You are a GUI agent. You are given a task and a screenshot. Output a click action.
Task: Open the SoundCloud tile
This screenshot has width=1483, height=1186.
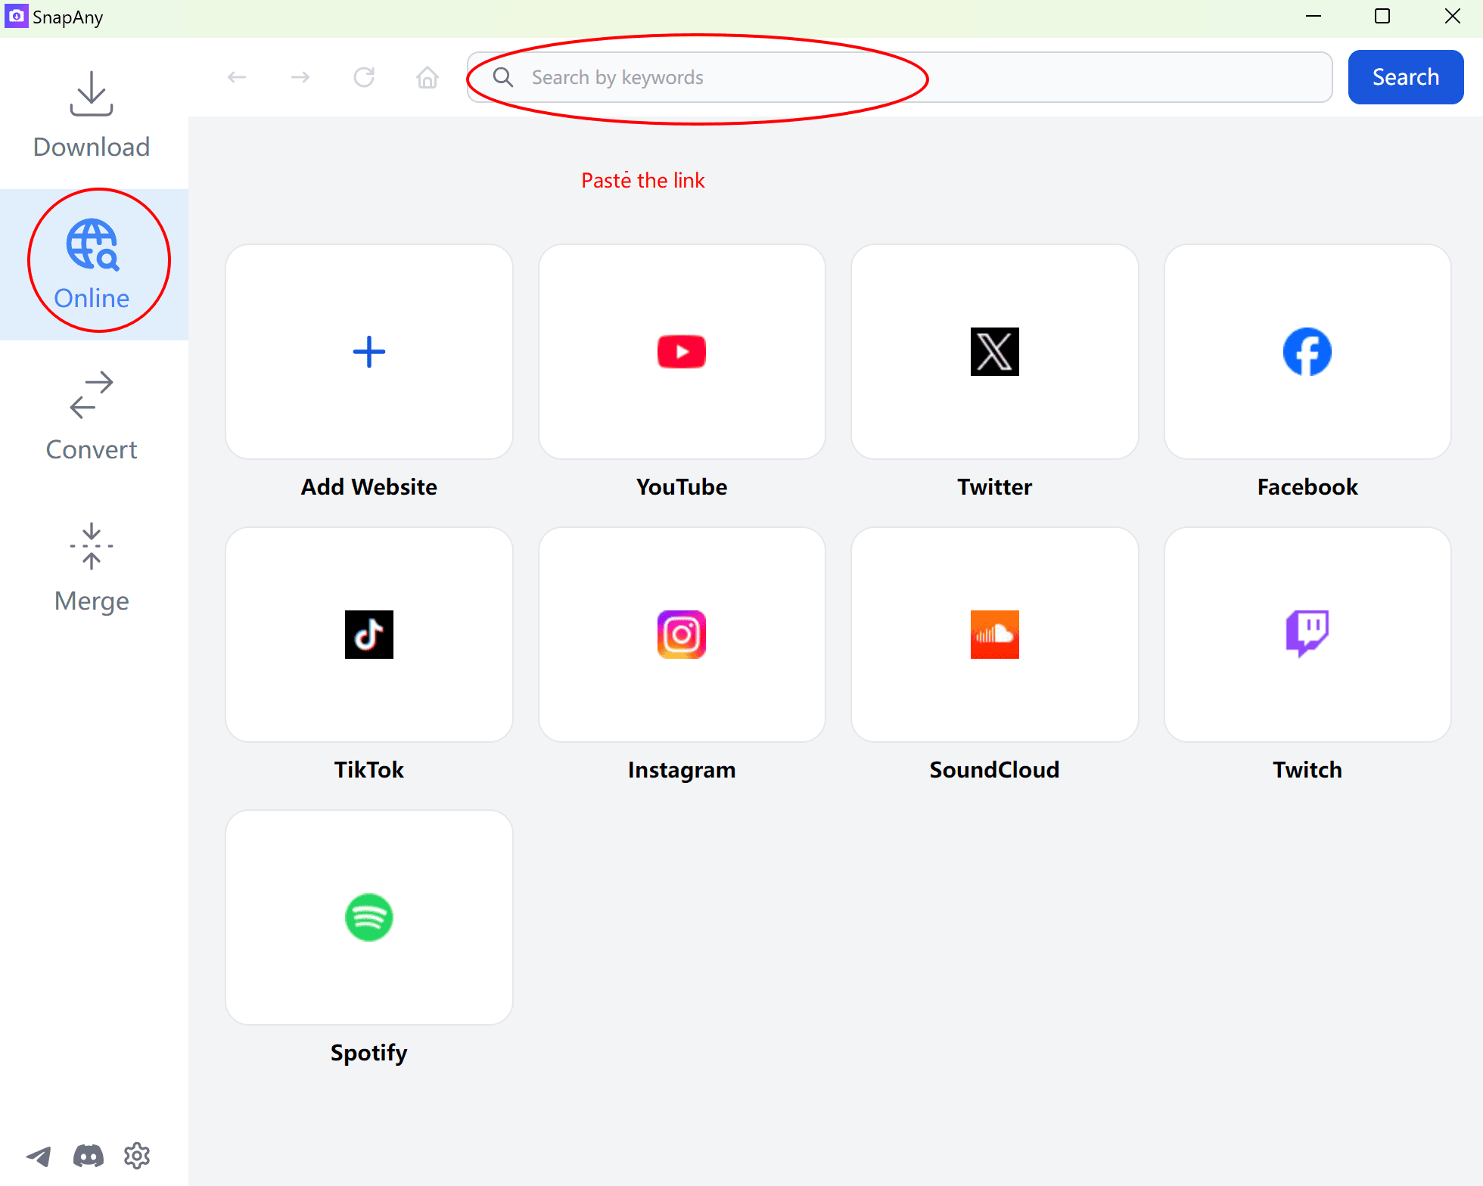(995, 635)
